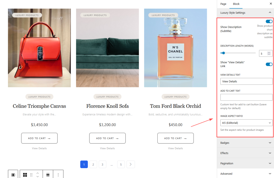Switch to the Page tab
The height and width of the screenshot is (178, 274).
[x=223, y=4]
